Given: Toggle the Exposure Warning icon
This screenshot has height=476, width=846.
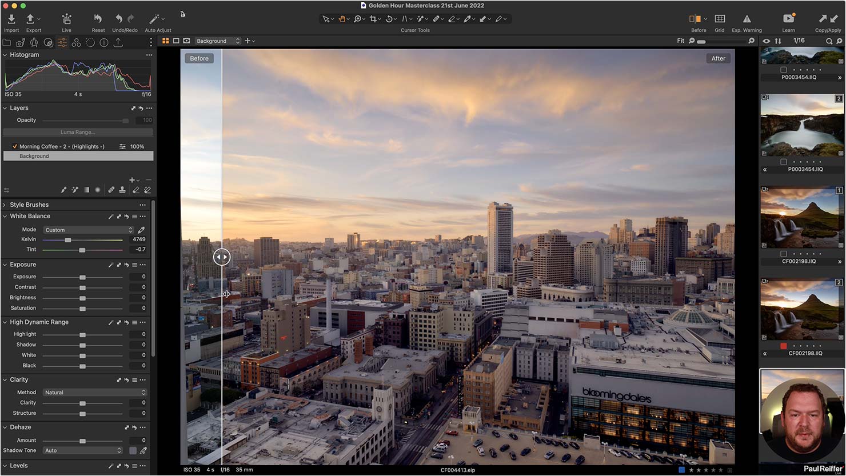Looking at the screenshot, I should tap(747, 19).
